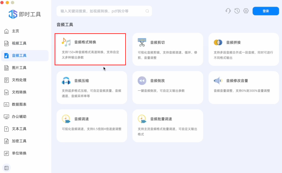Open settings gear icon
This screenshot has height=173, width=282.
[x=246, y=11]
